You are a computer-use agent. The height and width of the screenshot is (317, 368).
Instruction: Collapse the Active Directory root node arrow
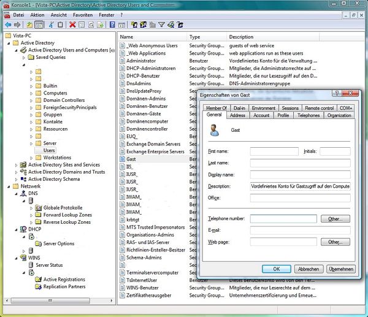(9, 44)
